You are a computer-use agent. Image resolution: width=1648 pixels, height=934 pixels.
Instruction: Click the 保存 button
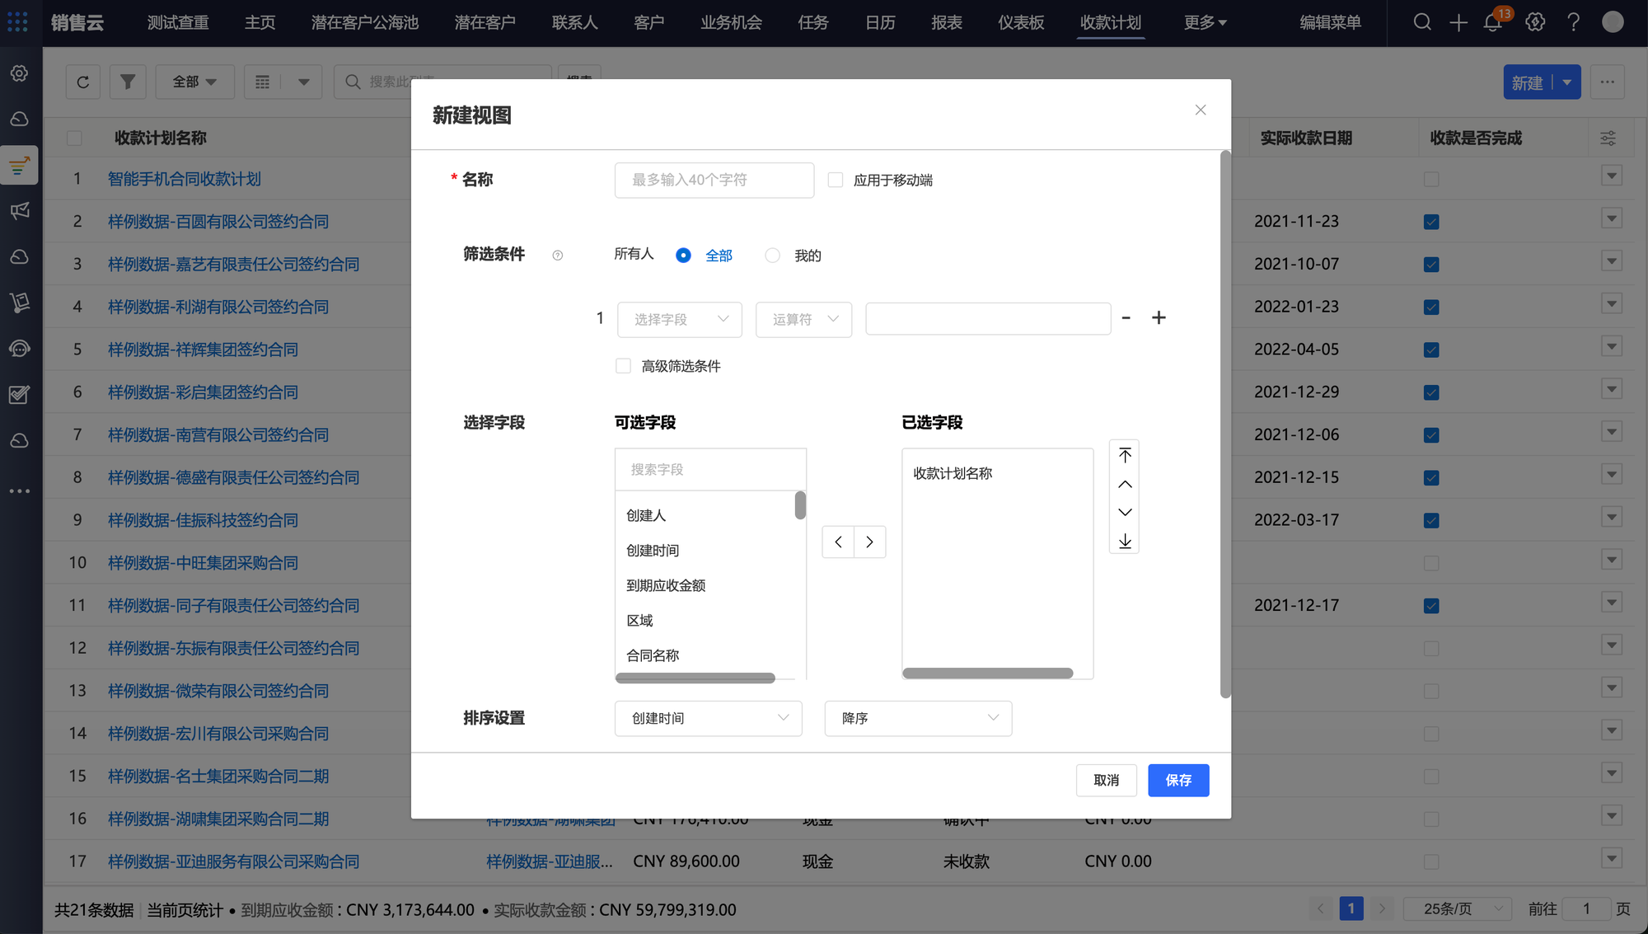point(1178,781)
